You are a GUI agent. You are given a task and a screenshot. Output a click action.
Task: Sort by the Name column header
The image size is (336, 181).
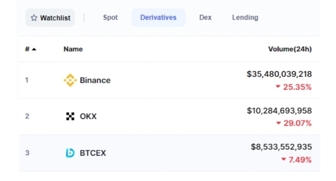pos(73,49)
